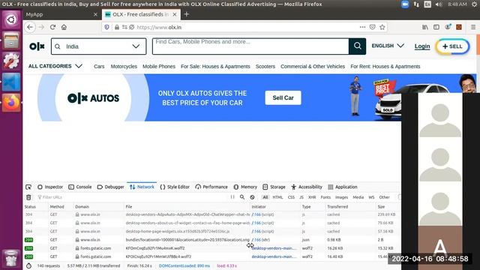Save page to Pocket
The width and height of the screenshot is (480, 270).
coord(372,27)
